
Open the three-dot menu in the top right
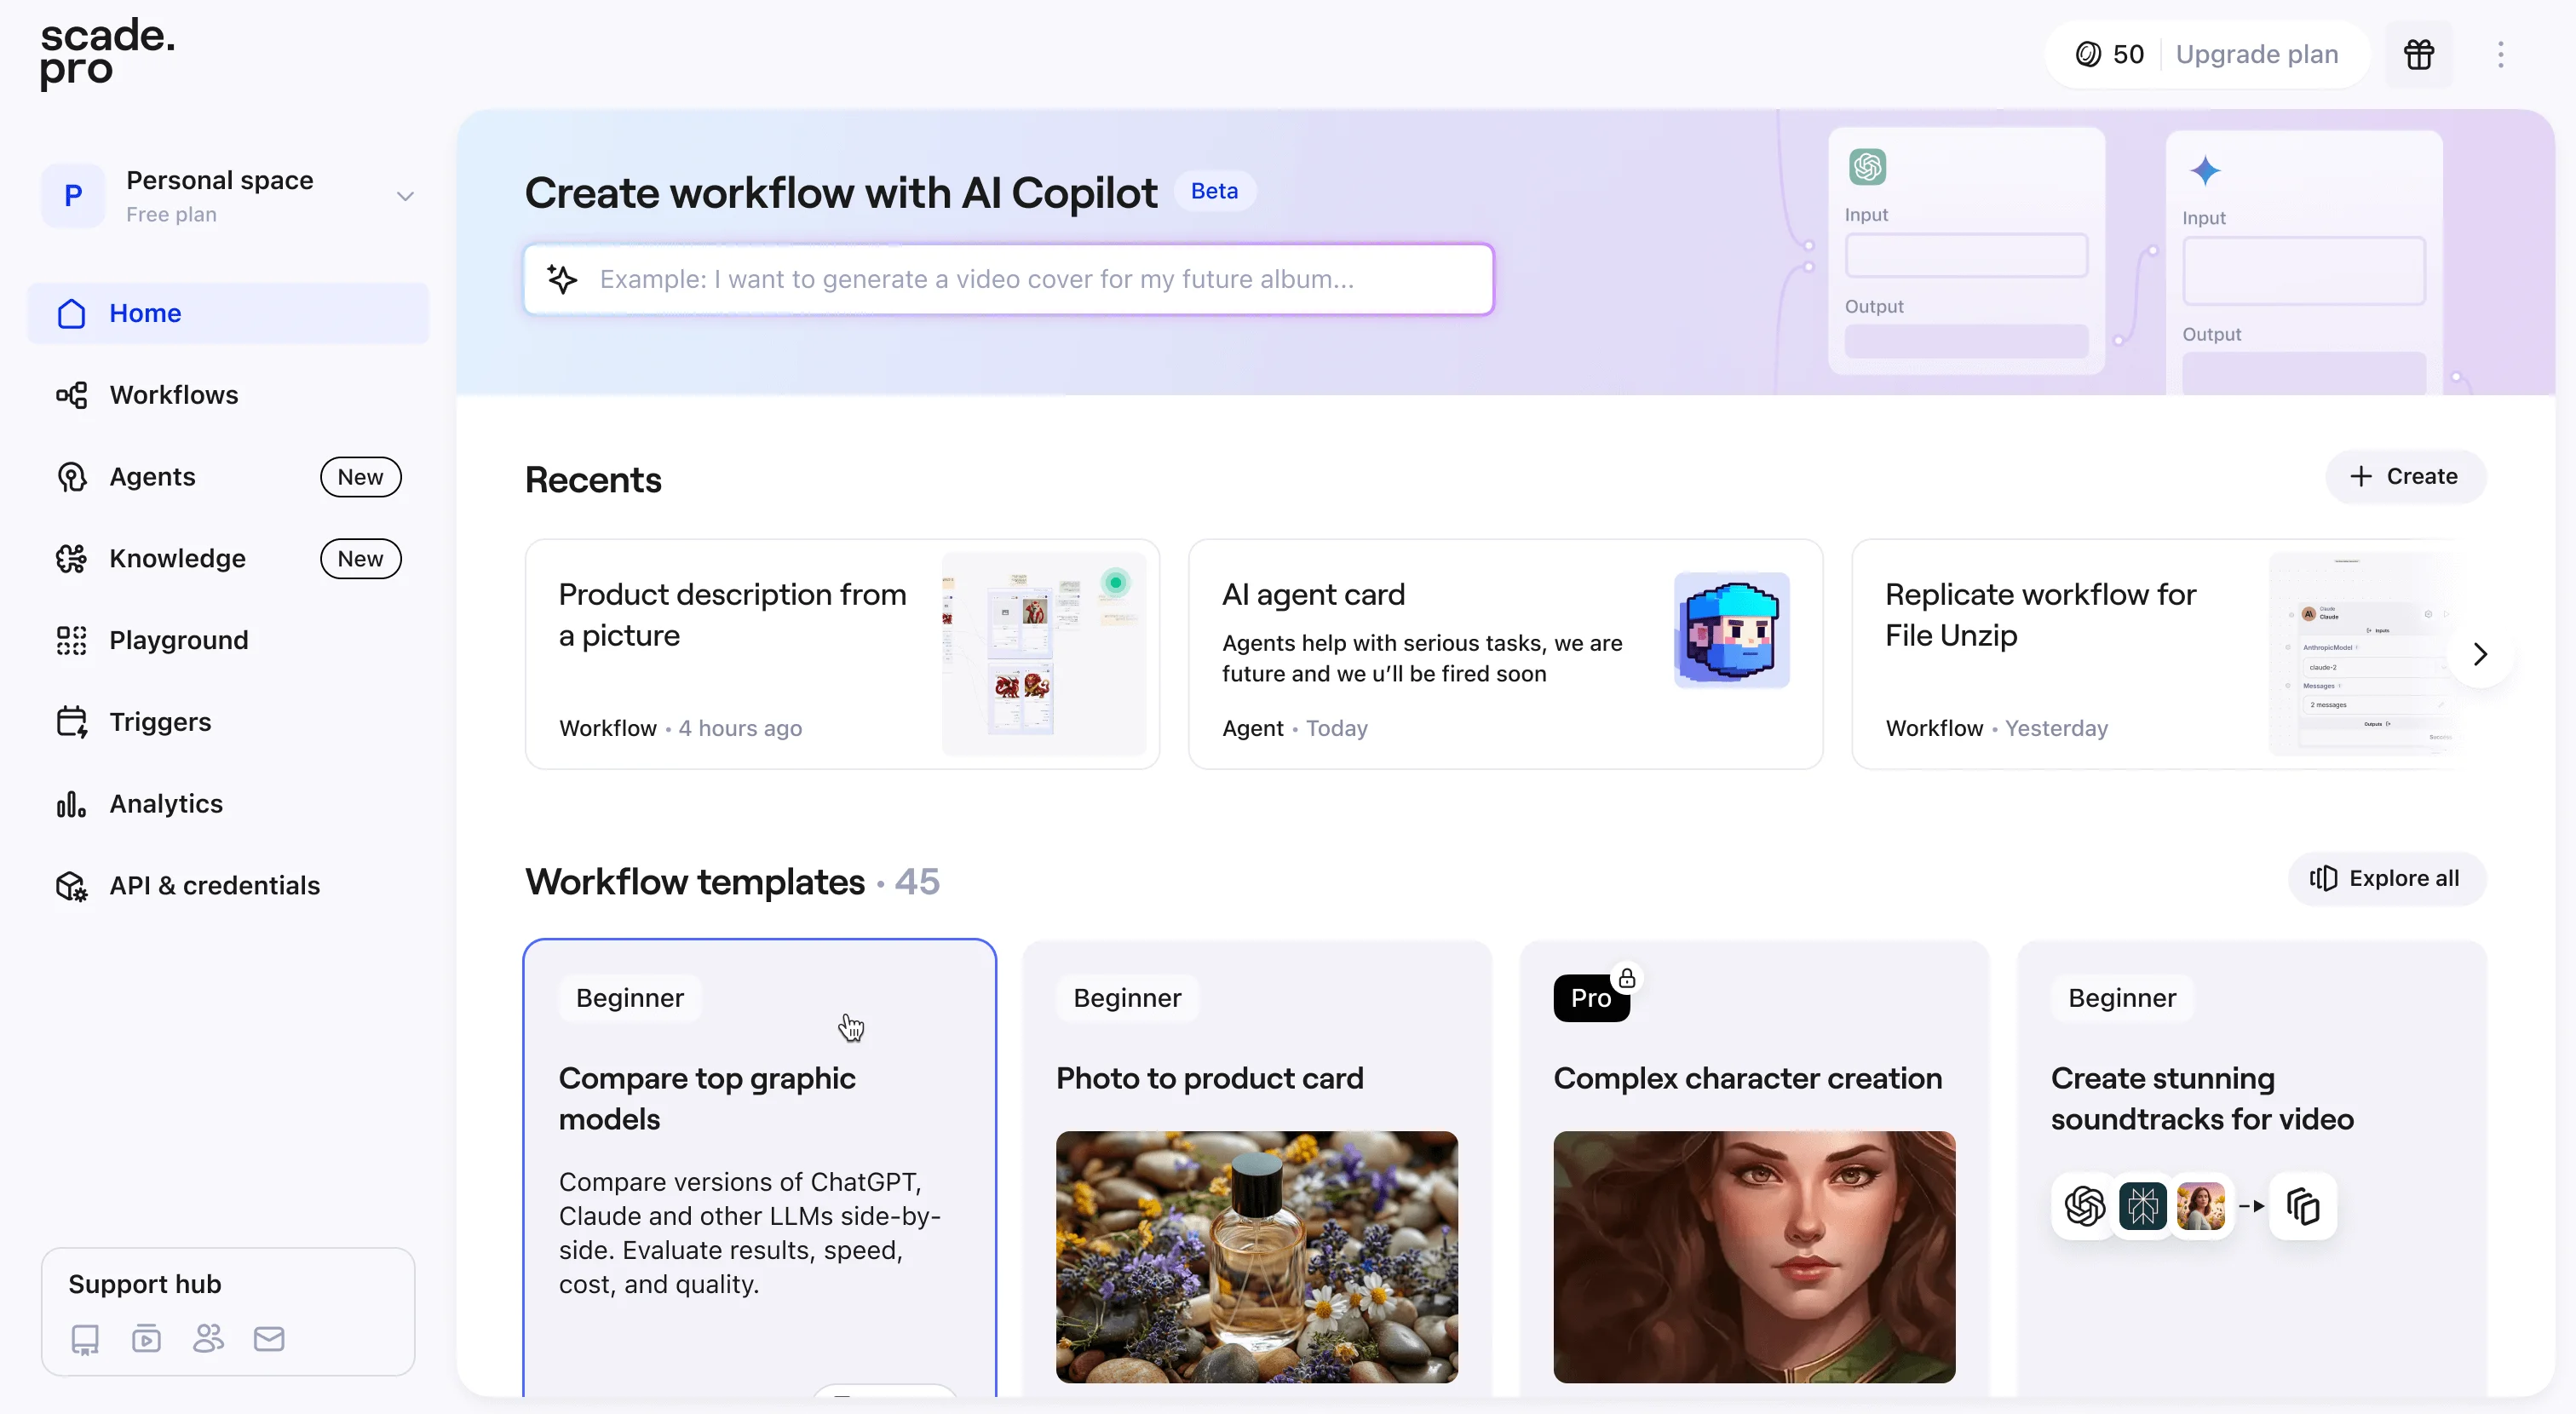point(2501,54)
